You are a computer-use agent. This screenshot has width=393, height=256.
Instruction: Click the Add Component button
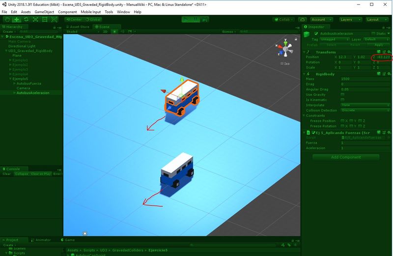coord(346,157)
